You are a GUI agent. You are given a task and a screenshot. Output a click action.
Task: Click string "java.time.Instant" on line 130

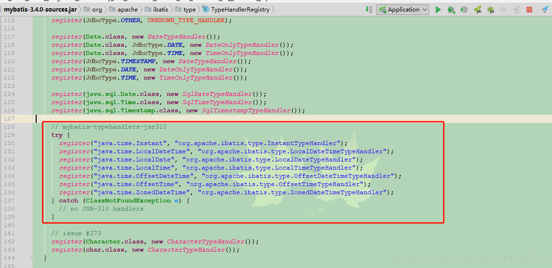[x=131, y=143]
